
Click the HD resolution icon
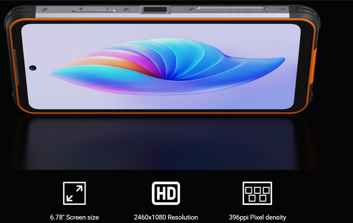point(166,193)
